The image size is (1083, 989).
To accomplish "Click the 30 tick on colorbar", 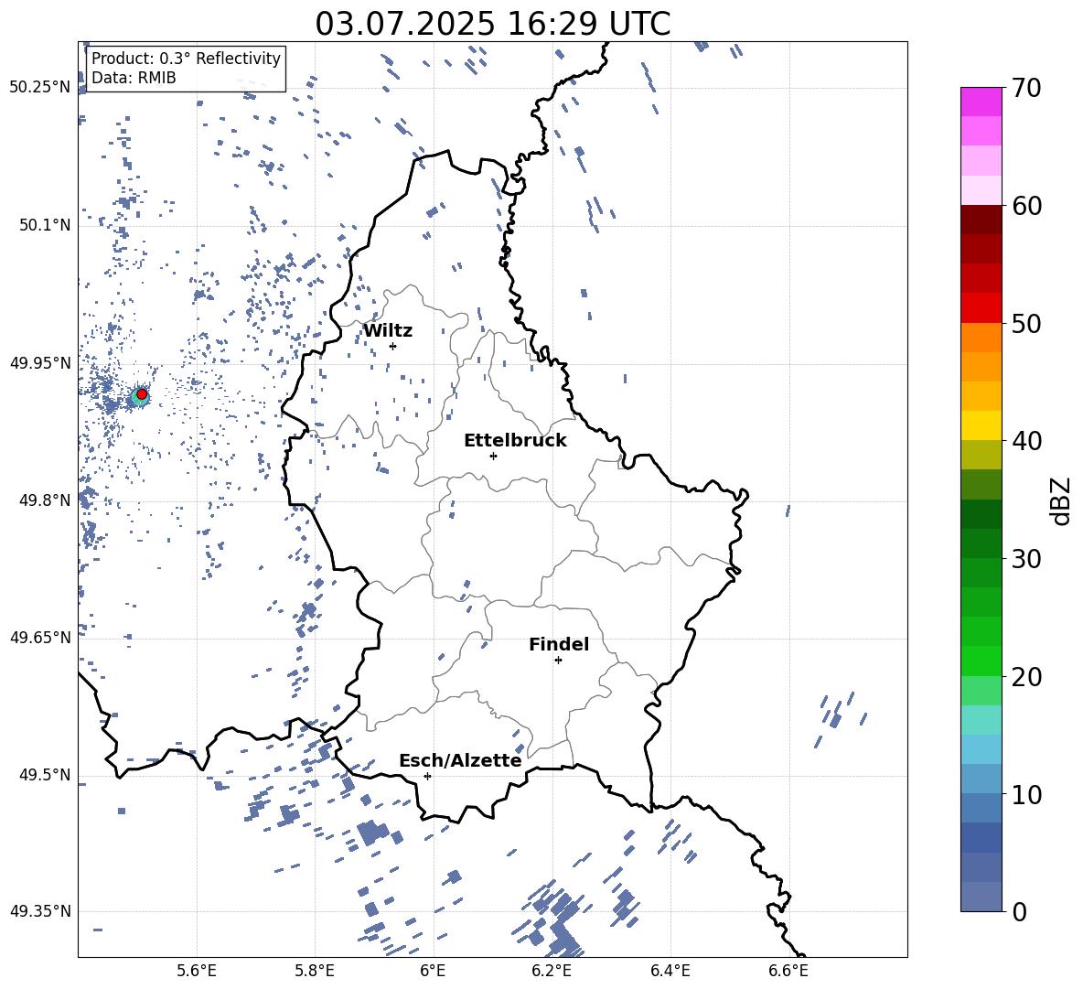I will [1025, 559].
